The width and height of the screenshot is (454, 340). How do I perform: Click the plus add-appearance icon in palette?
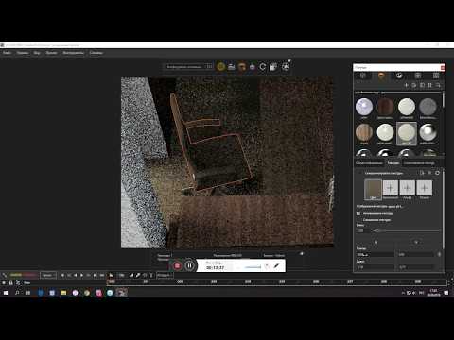pyautogui.click(x=406, y=85)
